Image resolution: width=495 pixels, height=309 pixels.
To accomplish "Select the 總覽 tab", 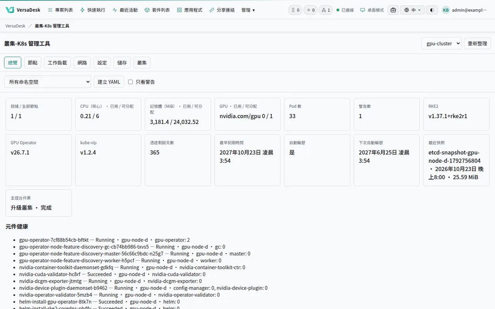I will tap(13, 63).
